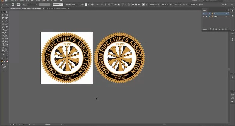This screenshot has height=126, width=235.
Task: Select the Shaper tool
Action: pos(3,27)
